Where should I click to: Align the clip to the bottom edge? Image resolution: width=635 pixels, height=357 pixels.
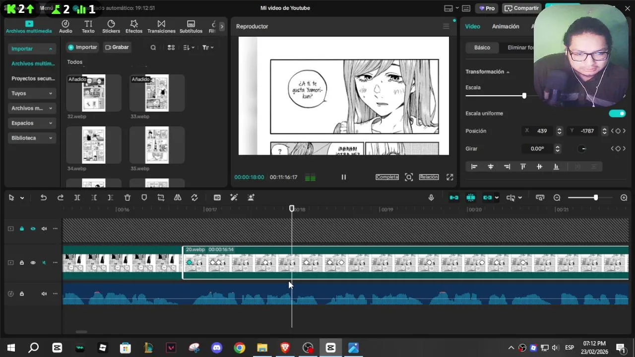tap(556, 167)
